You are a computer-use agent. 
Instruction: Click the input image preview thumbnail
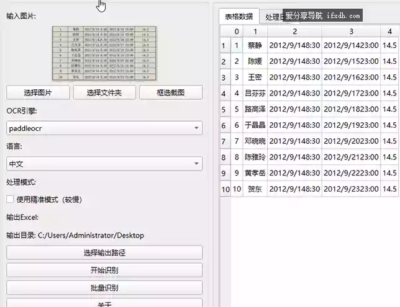104,53
